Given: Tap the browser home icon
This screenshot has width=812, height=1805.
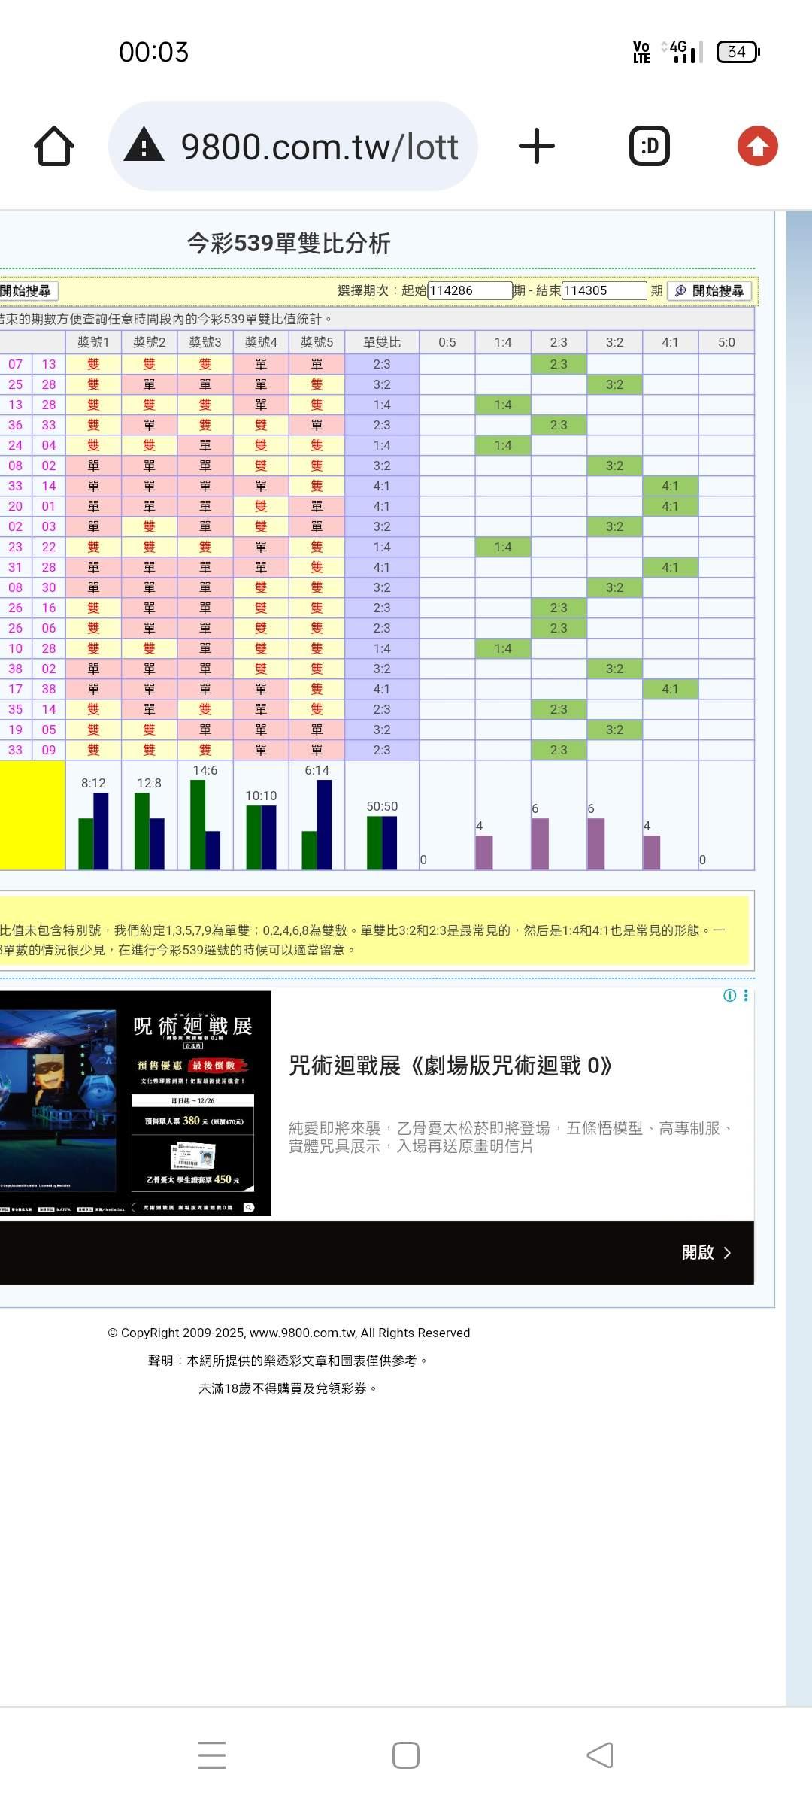Looking at the screenshot, I should coord(54,146).
